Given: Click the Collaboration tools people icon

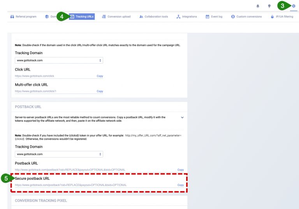Looking at the screenshot, I should click(x=141, y=17).
